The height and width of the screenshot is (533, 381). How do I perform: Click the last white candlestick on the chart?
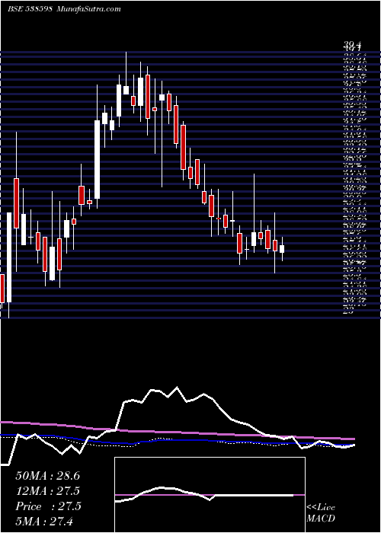click(282, 249)
